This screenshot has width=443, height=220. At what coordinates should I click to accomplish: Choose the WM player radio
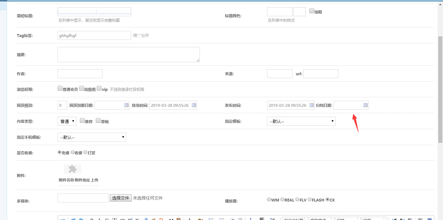click(x=269, y=200)
